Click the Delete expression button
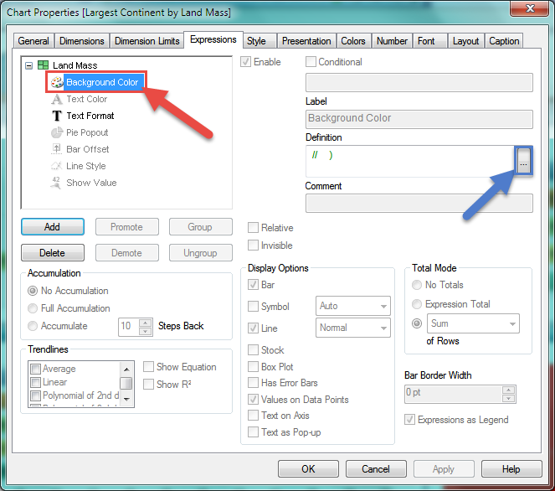555x491 pixels. click(x=53, y=253)
